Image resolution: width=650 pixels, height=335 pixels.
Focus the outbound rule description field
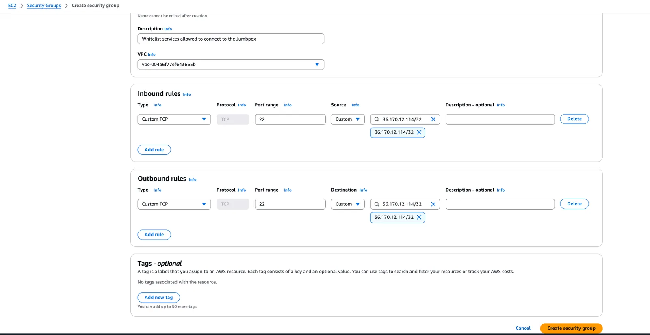(500, 204)
